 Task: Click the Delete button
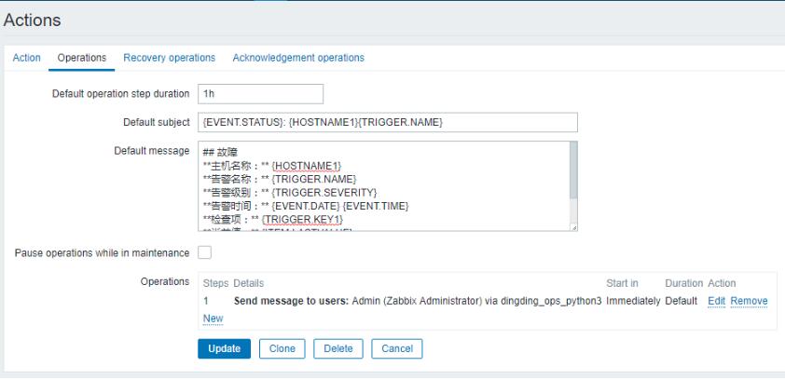(337, 348)
